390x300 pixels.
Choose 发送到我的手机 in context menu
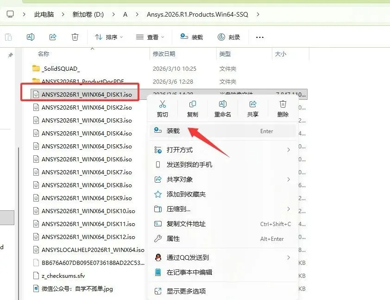coord(223,165)
